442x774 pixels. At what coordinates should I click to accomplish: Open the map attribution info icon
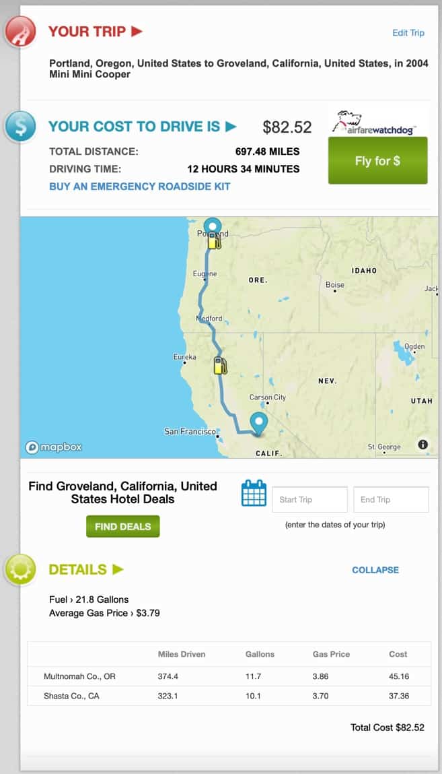point(422,445)
